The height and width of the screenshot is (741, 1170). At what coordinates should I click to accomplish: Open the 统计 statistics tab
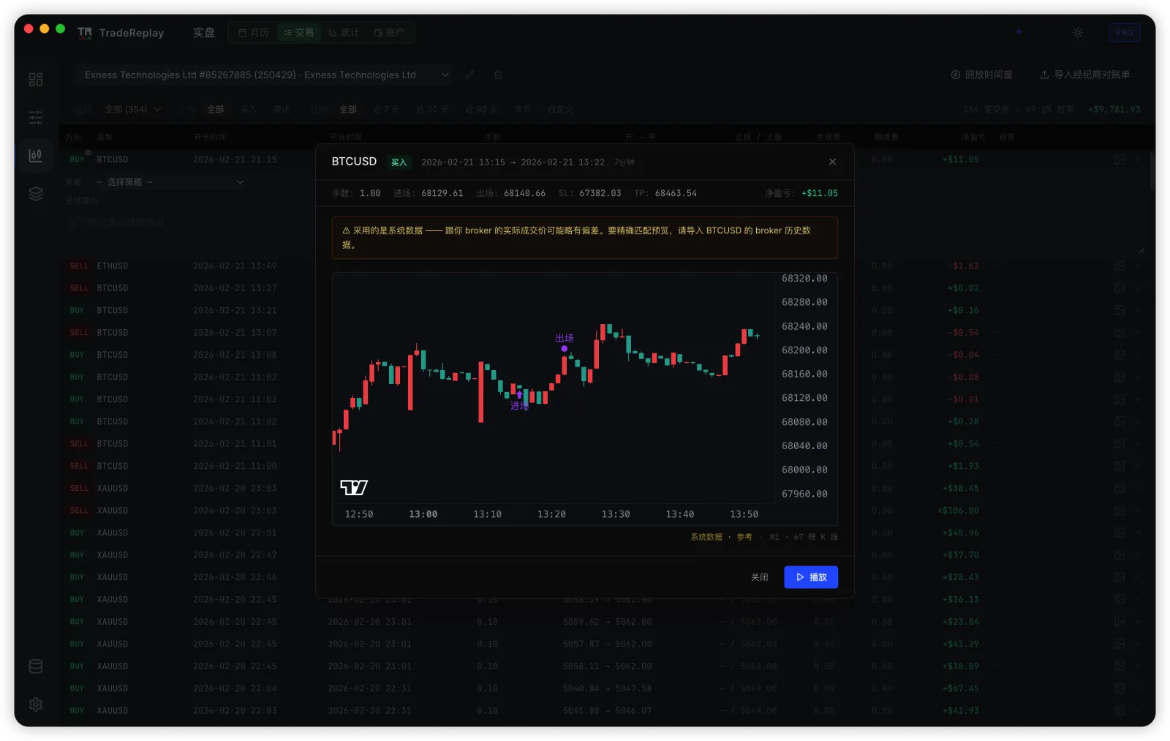click(344, 33)
